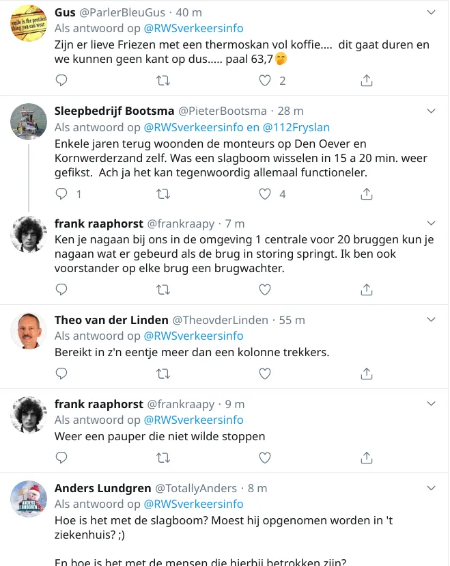Retweet Sleepbedrijf Bootsma's reply
The height and width of the screenshot is (566, 450).
point(163,193)
